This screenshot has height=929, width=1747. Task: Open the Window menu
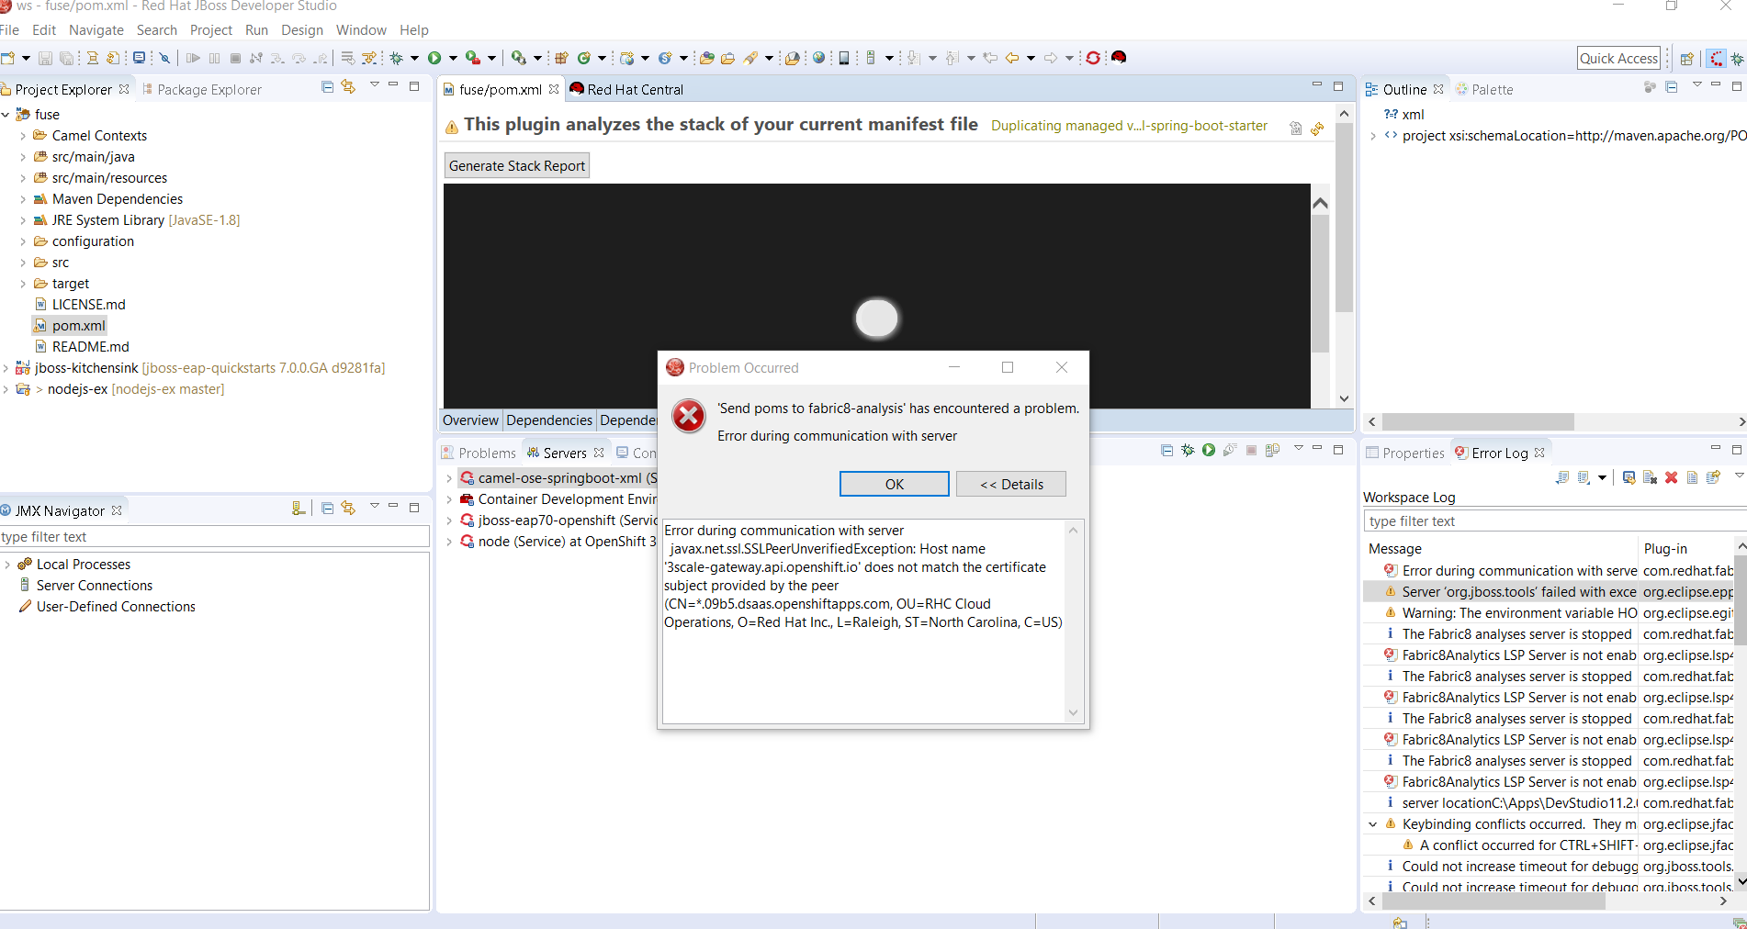[361, 30]
